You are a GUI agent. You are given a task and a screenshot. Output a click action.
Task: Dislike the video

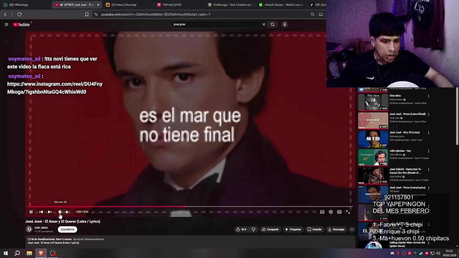(x=253, y=229)
